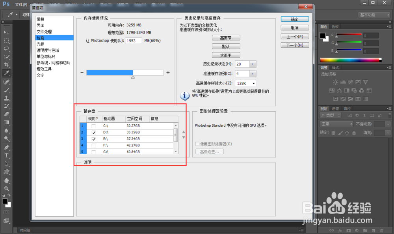Open Color panel flyout menu
Viewport: 394px width, 234px height.
389,26
